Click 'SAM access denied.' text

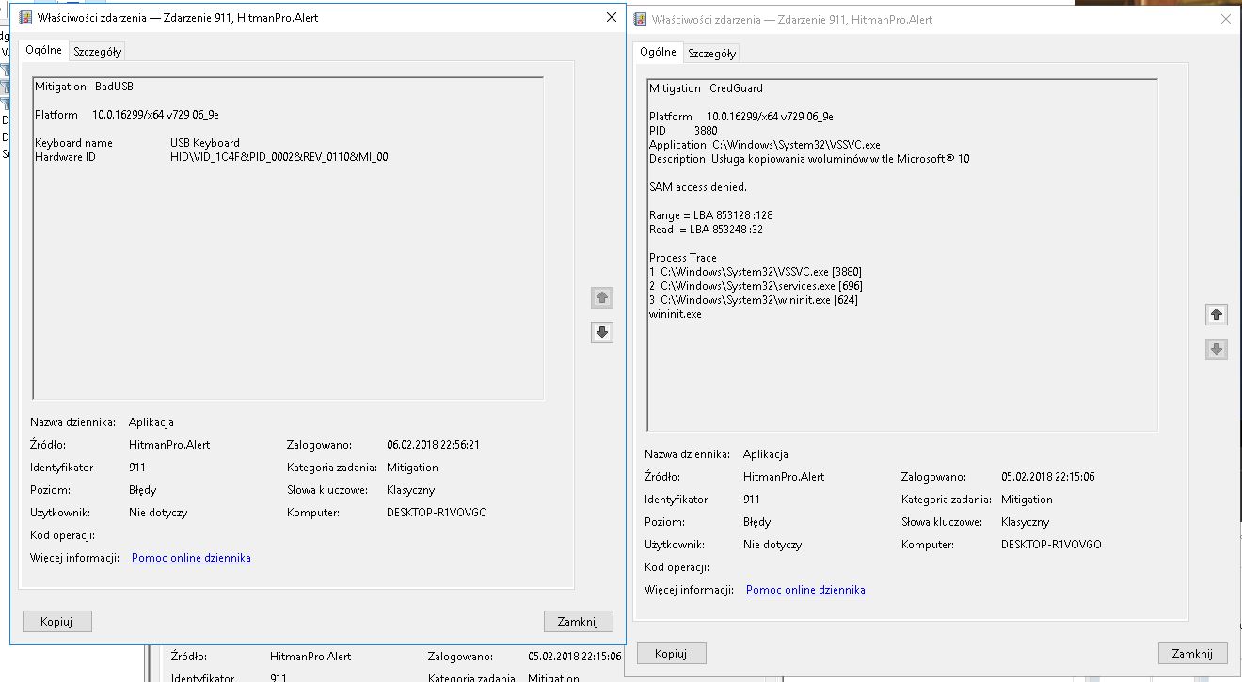(698, 187)
